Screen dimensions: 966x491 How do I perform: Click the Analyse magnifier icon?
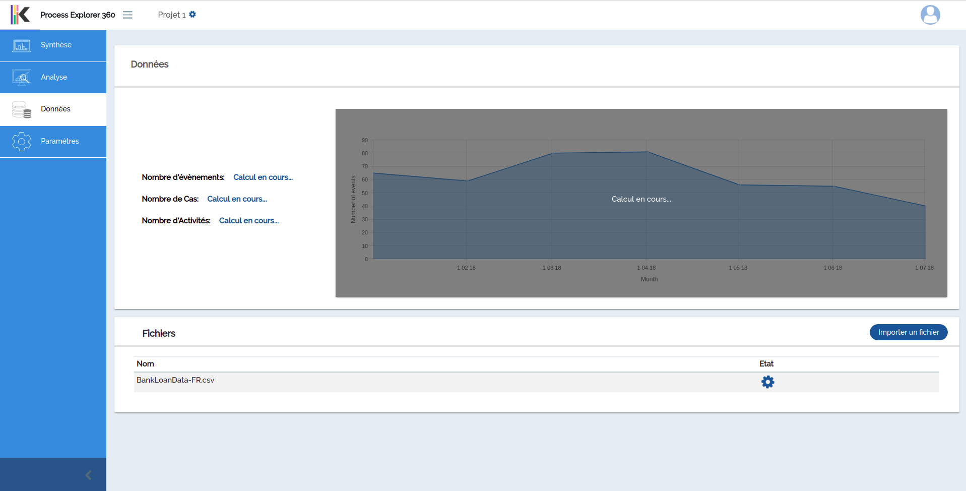click(22, 77)
